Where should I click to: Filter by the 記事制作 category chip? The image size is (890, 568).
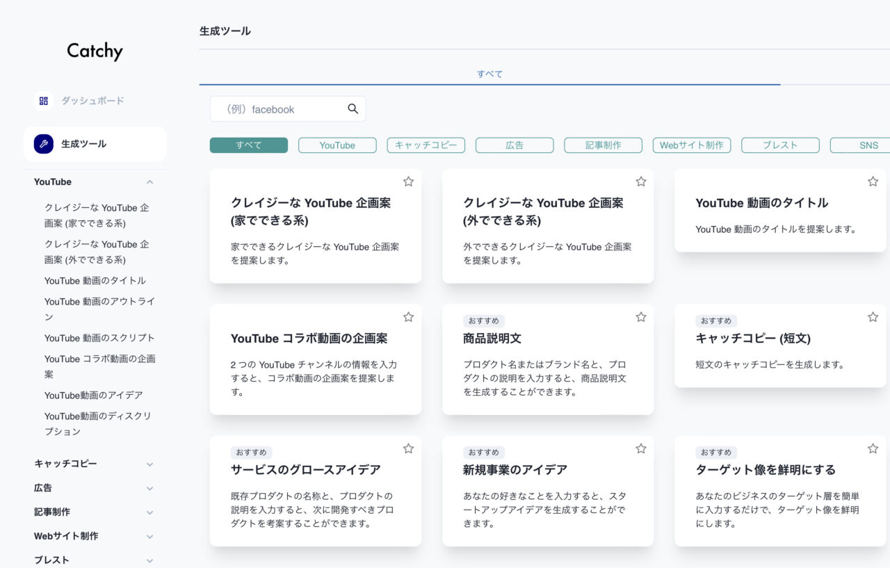pyautogui.click(x=603, y=145)
